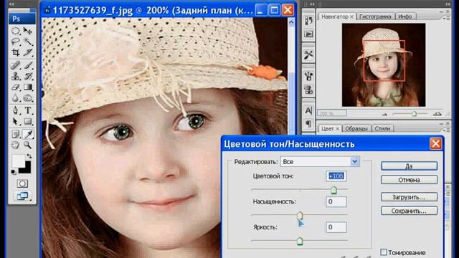Viewport: 459px width, 258px height.
Task: Click the Яркость slider handle
Action: point(300,242)
